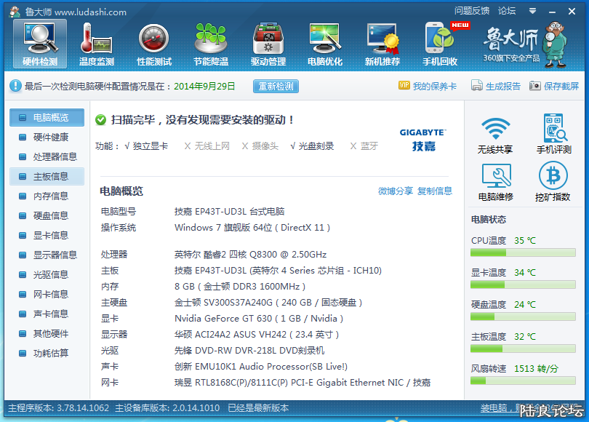The image size is (589, 422).
Task: Toggle the 蓝牙 Bluetooth feature status
Action: click(362, 146)
